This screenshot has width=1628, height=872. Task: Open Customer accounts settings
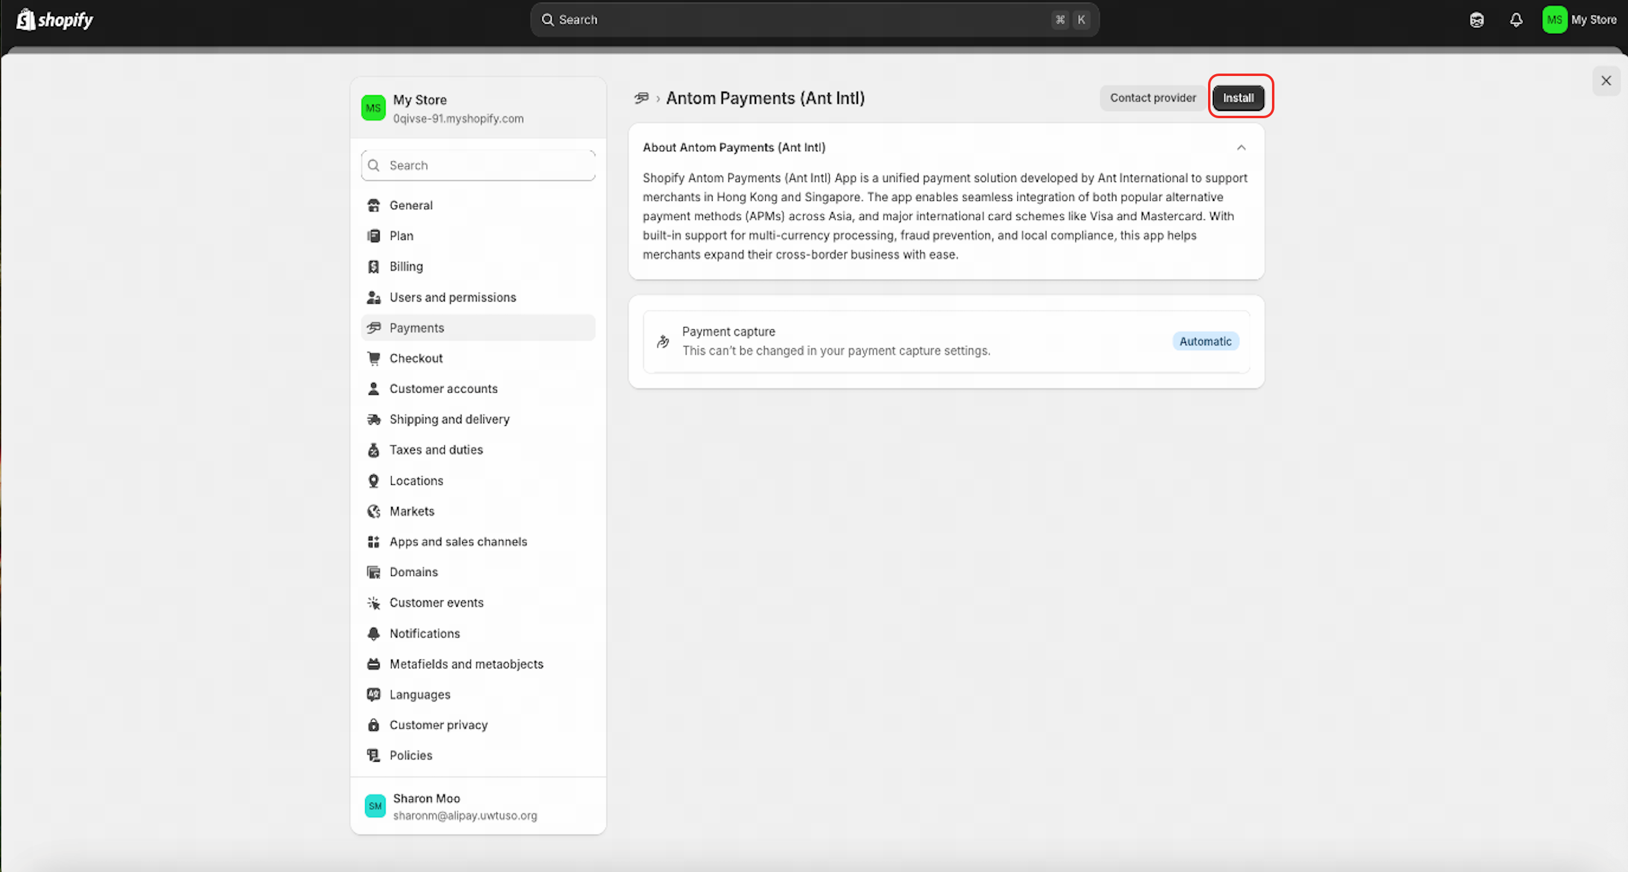[478, 389]
